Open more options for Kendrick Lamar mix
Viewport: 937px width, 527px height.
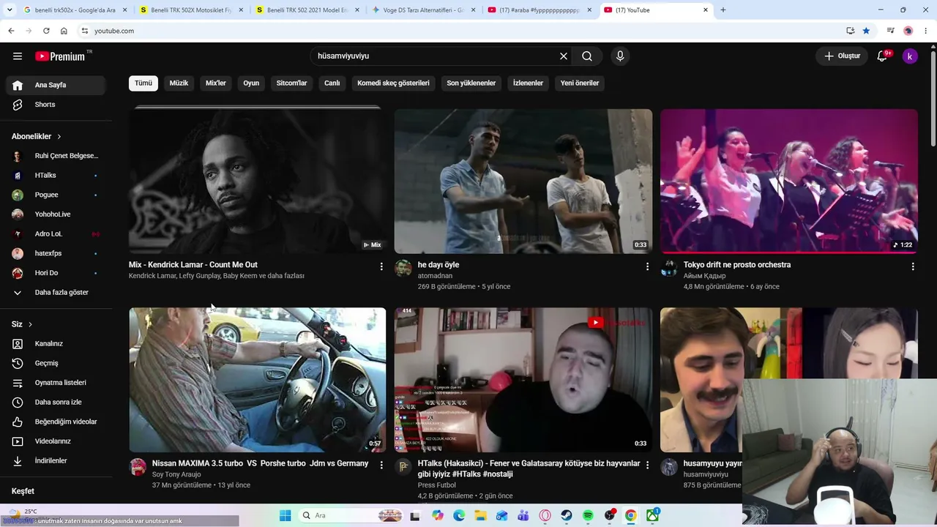click(381, 266)
